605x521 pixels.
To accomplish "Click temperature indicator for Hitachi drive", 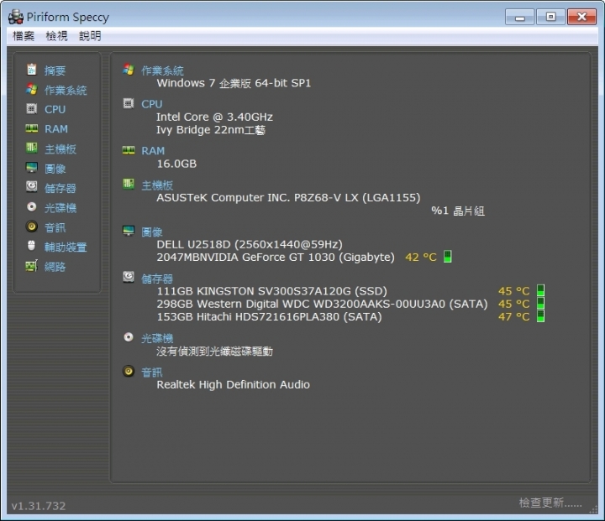I will click(x=540, y=316).
